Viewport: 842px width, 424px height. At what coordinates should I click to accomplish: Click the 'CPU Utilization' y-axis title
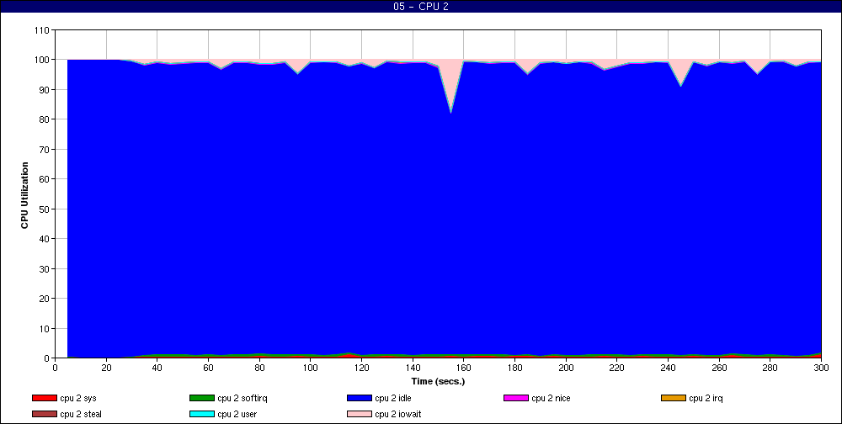(x=24, y=195)
